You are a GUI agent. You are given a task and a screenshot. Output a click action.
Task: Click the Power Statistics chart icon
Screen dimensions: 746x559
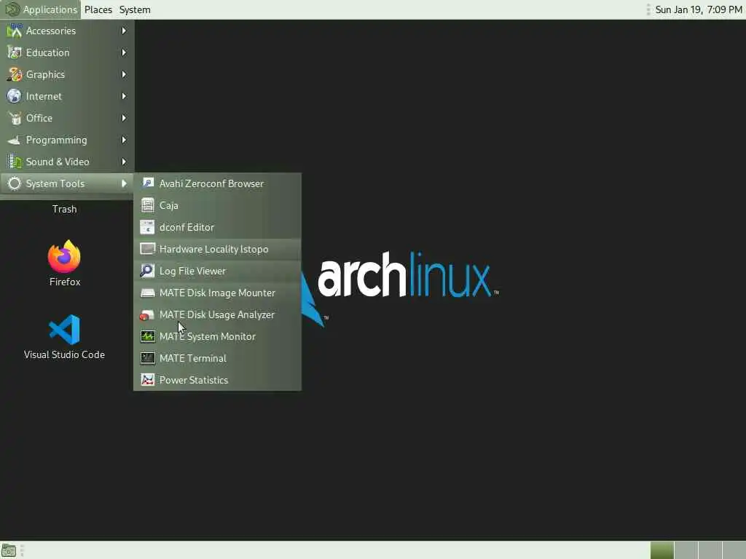[x=147, y=380]
